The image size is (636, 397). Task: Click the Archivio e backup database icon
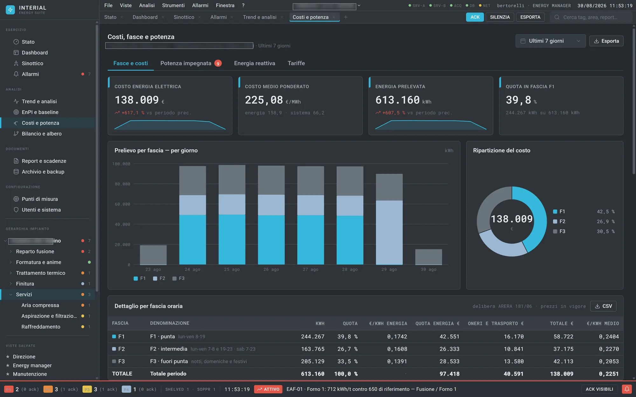pos(16,172)
